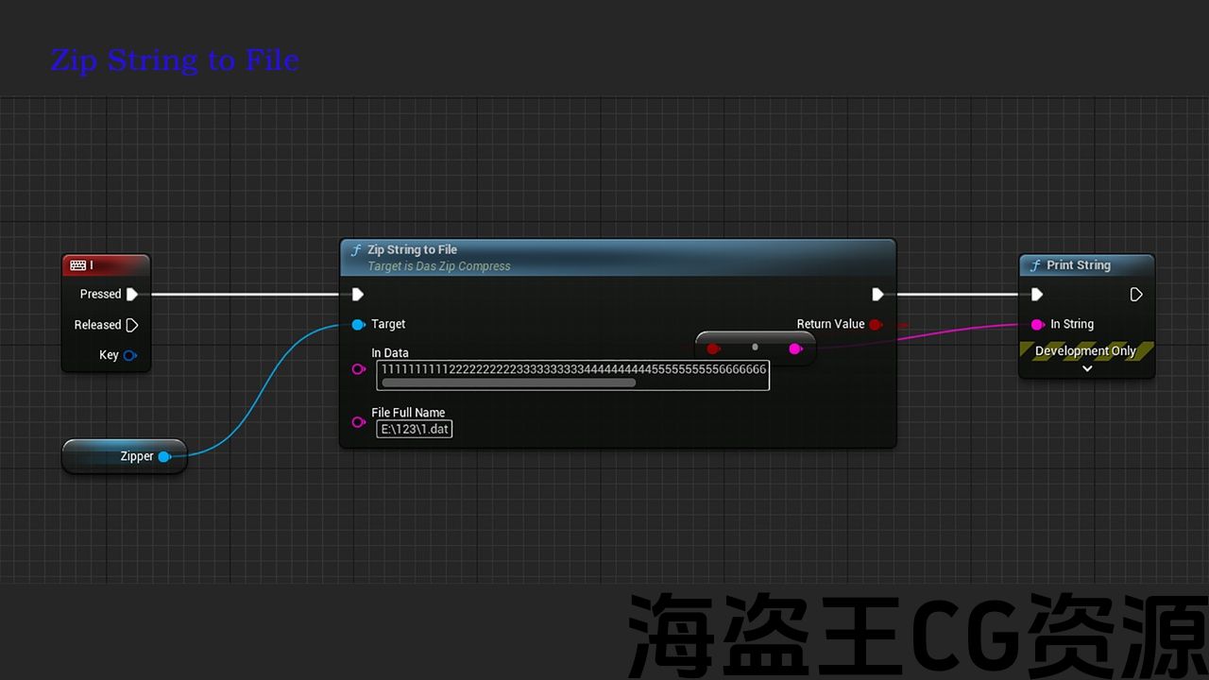Viewport: 1209px width, 680px height.
Task: Click the pink File Full Name pin
Action: tap(358, 422)
